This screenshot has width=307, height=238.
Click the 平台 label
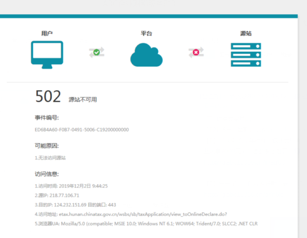[147, 33]
